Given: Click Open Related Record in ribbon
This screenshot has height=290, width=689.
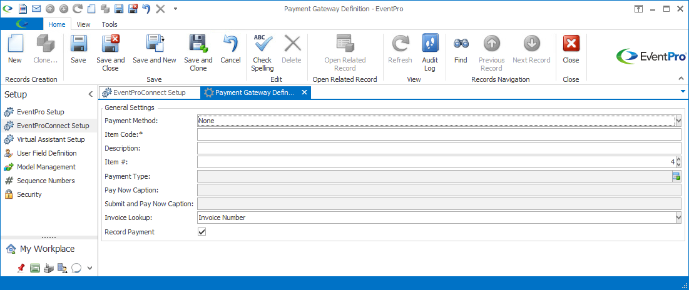Looking at the screenshot, I should pos(345,52).
